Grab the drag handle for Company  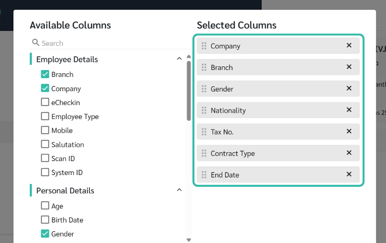pyautogui.click(x=204, y=46)
